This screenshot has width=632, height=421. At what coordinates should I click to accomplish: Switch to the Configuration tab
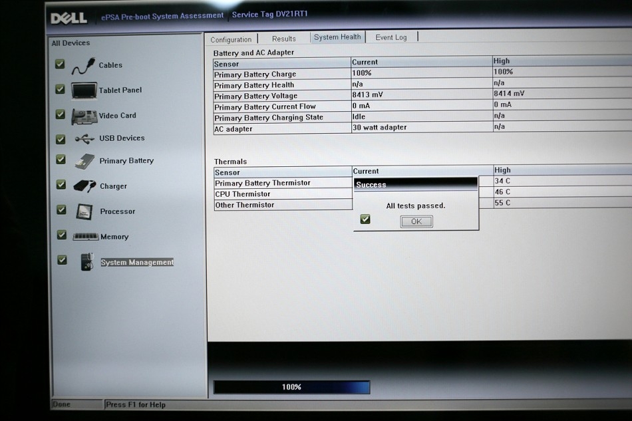(x=231, y=39)
